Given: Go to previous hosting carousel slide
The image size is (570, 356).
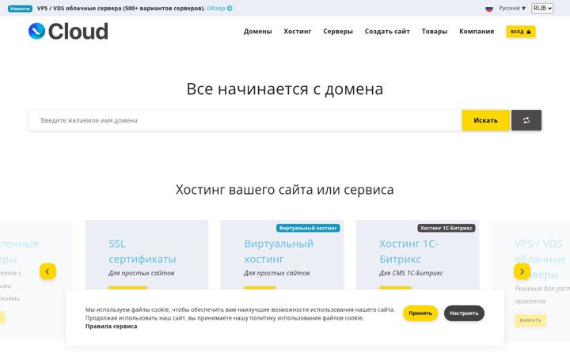Looking at the screenshot, I should [47, 271].
